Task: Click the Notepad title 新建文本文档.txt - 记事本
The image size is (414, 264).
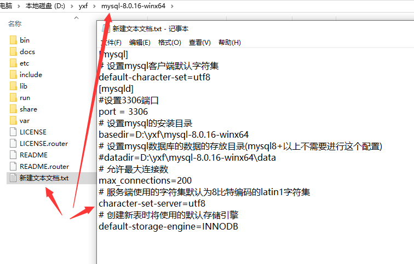Action: point(151,29)
